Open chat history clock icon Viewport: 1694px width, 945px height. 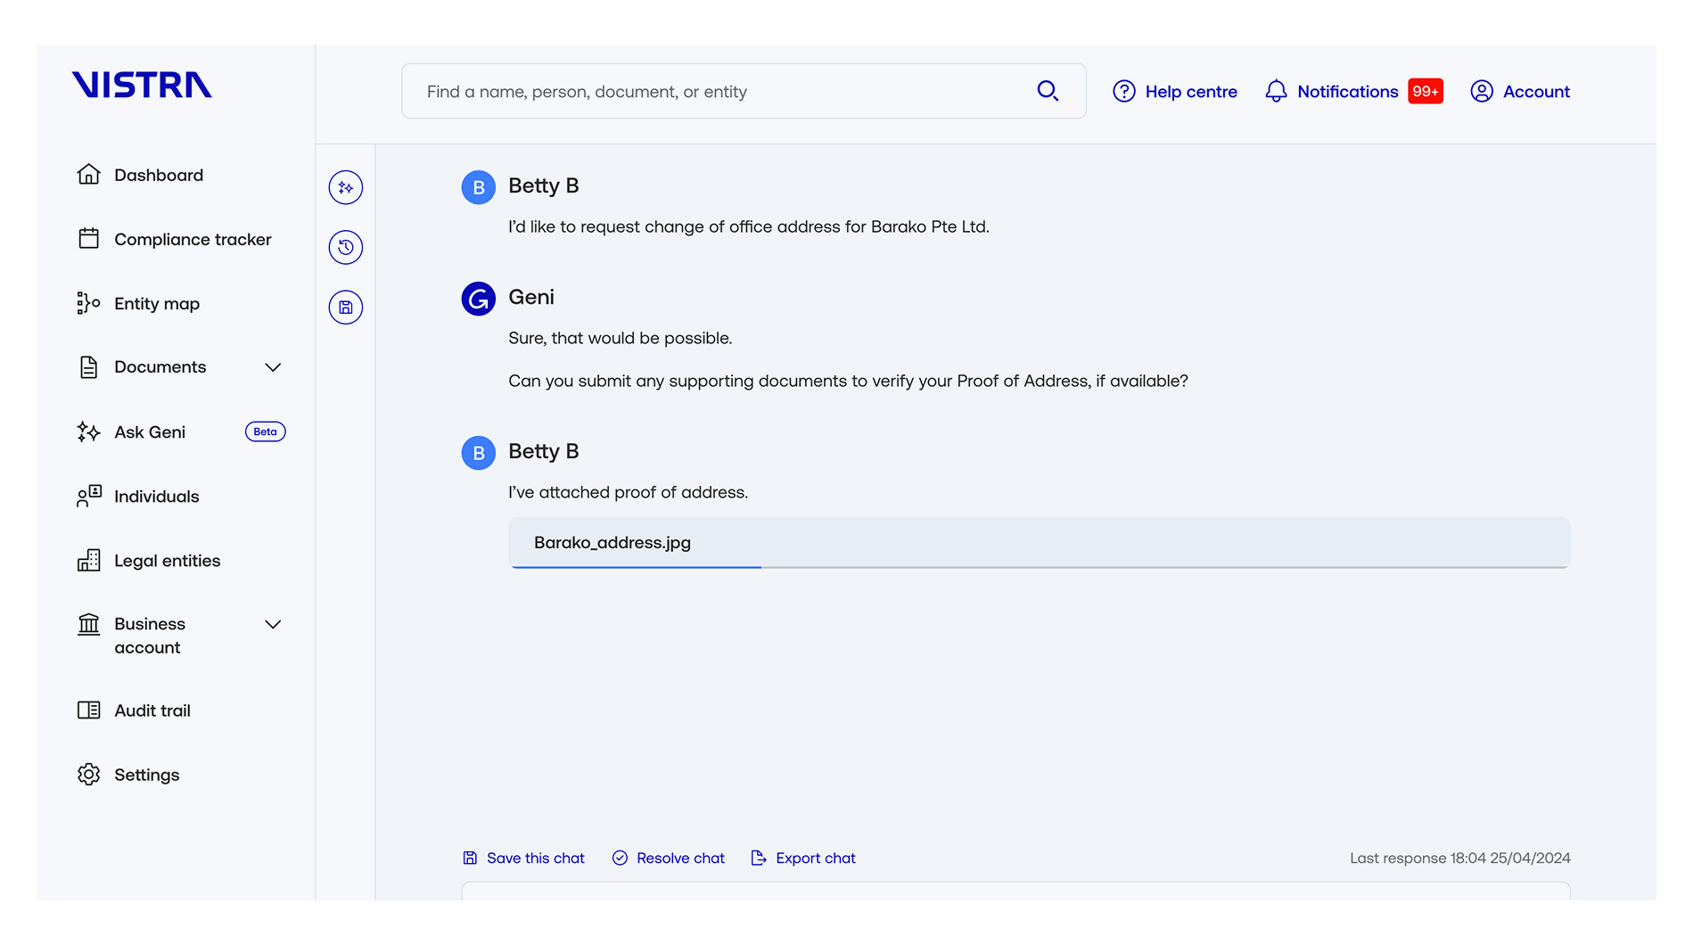click(x=346, y=247)
